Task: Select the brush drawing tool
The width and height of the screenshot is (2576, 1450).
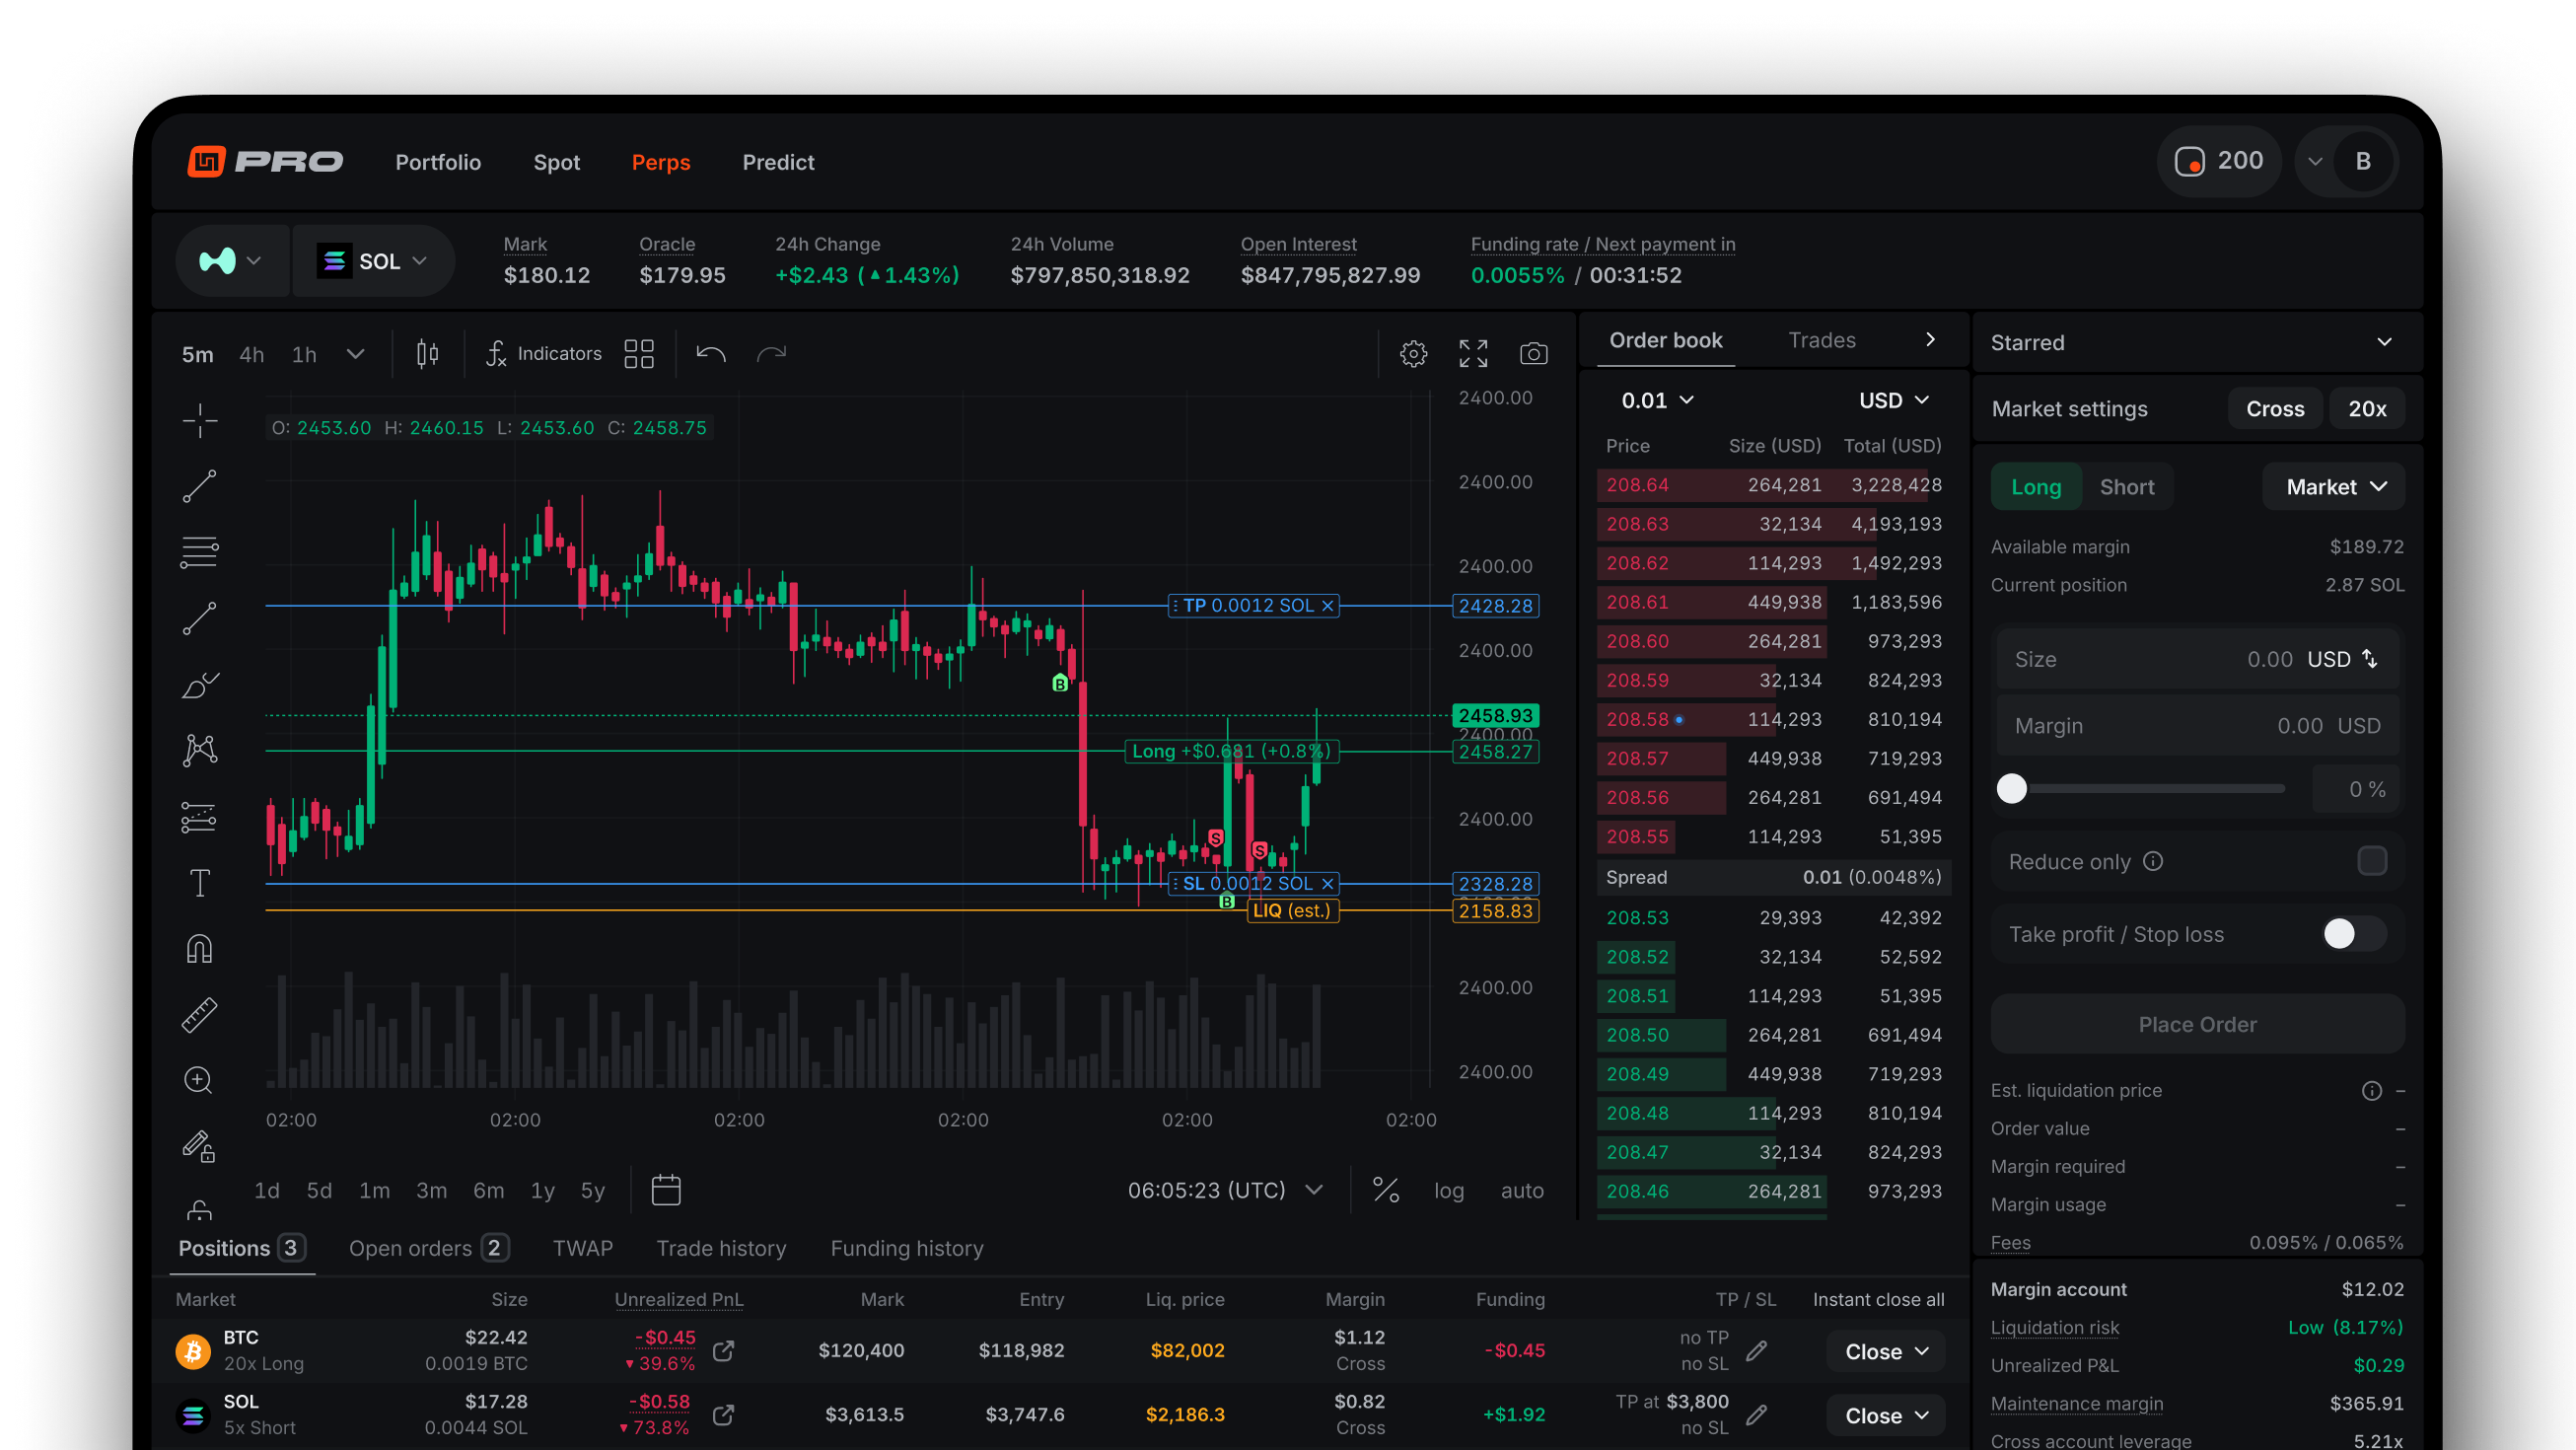Action: click(x=200, y=685)
